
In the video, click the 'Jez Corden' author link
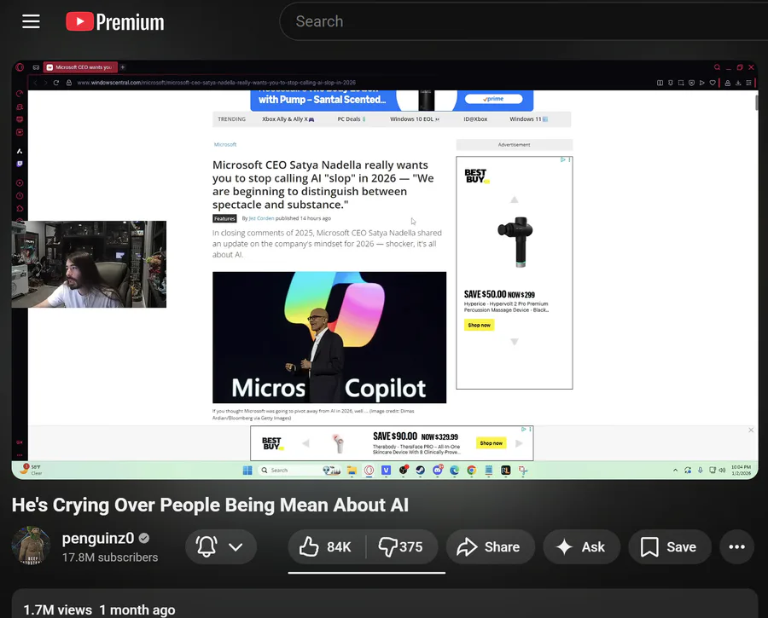262,218
